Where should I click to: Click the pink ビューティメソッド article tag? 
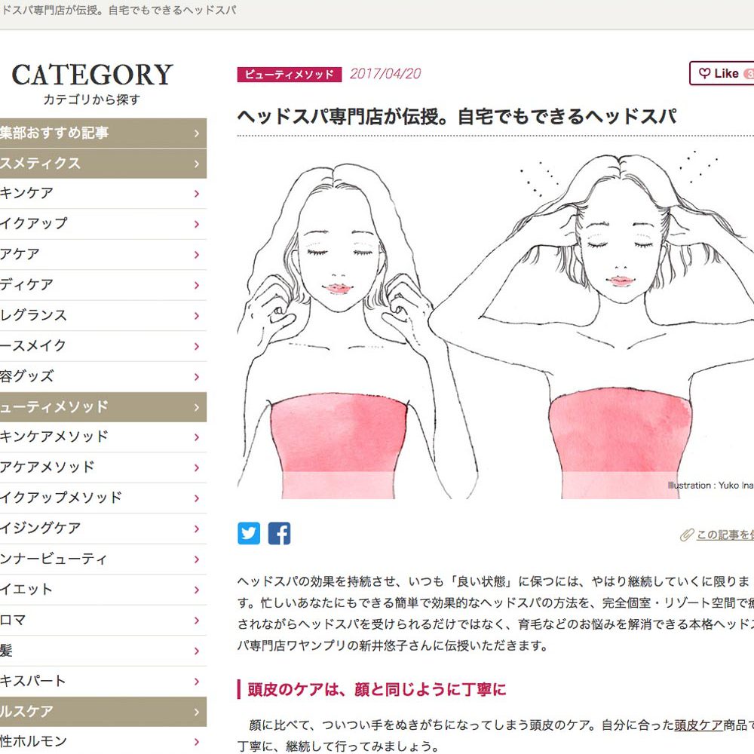tap(290, 75)
